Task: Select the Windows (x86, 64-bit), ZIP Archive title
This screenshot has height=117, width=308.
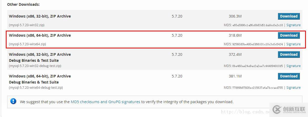Action: [x=40, y=35]
